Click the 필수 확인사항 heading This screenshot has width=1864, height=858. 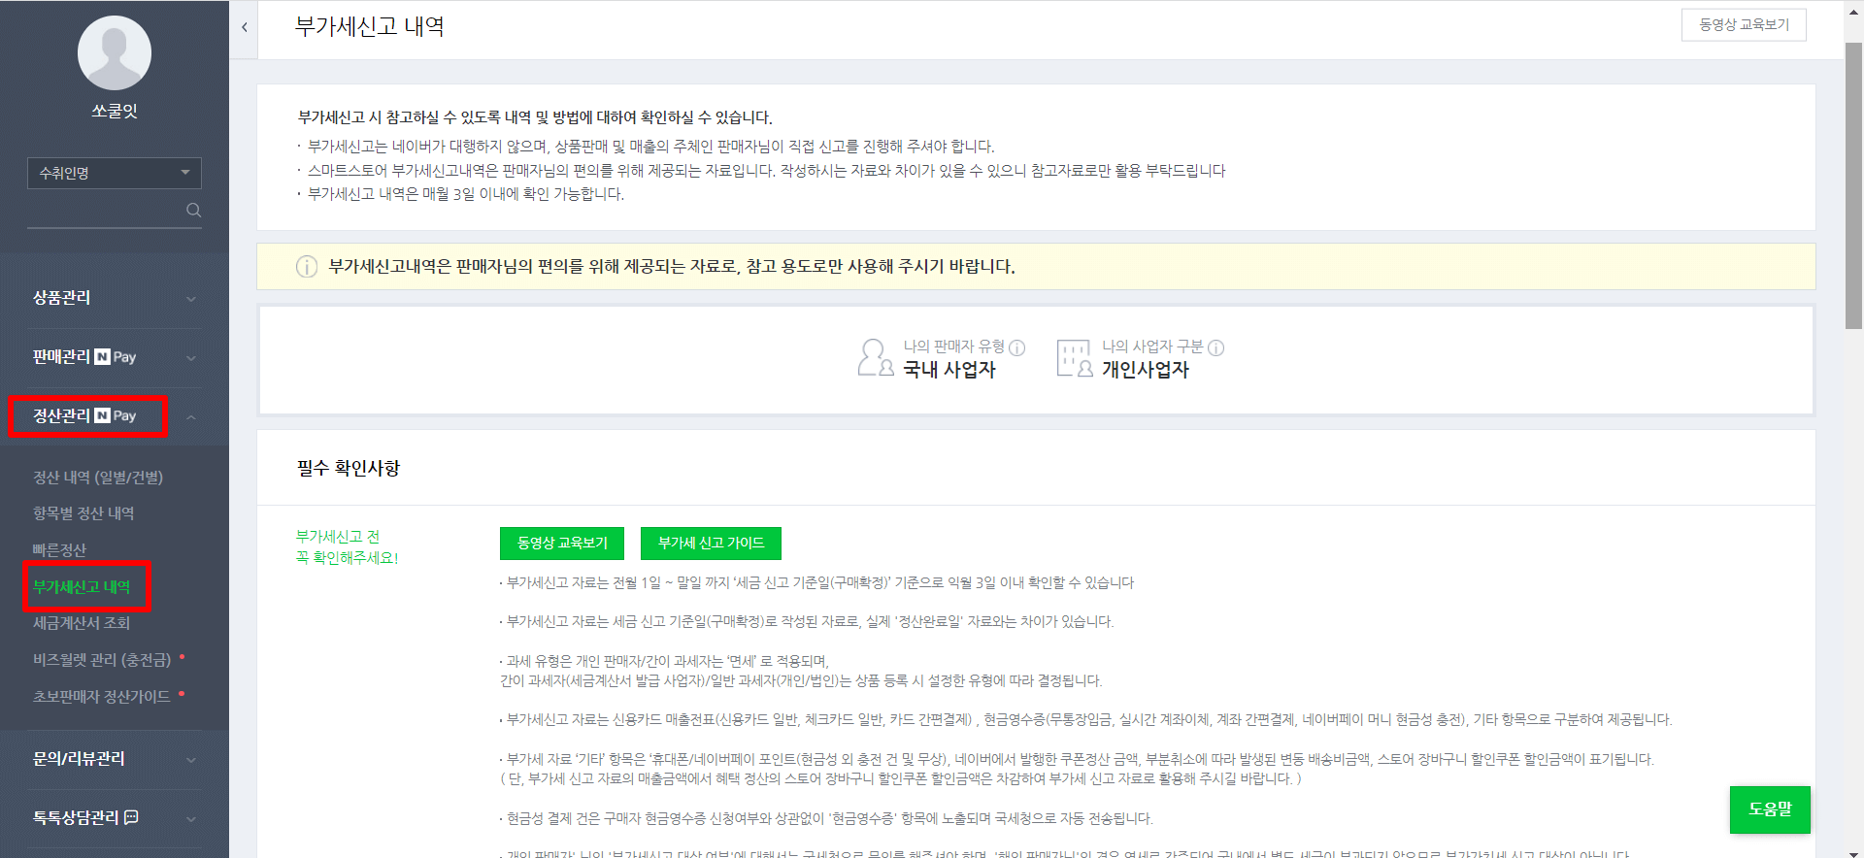click(x=349, y=469)
